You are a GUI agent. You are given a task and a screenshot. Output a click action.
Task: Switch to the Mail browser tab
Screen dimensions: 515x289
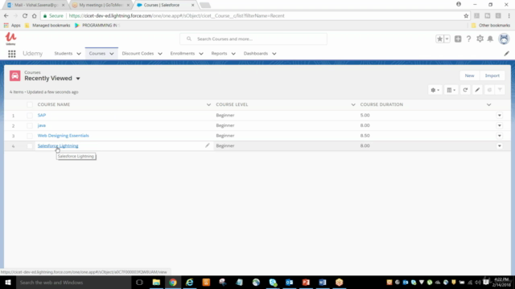(x=35, y=5)
